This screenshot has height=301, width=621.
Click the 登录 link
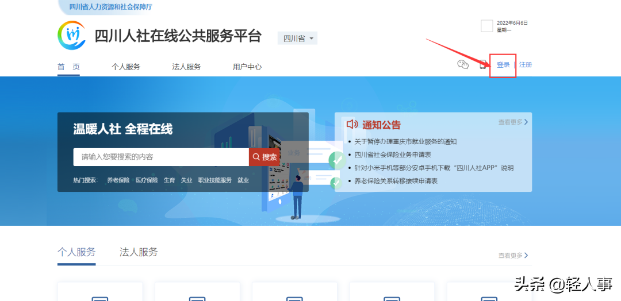click(x=503, y=65)
